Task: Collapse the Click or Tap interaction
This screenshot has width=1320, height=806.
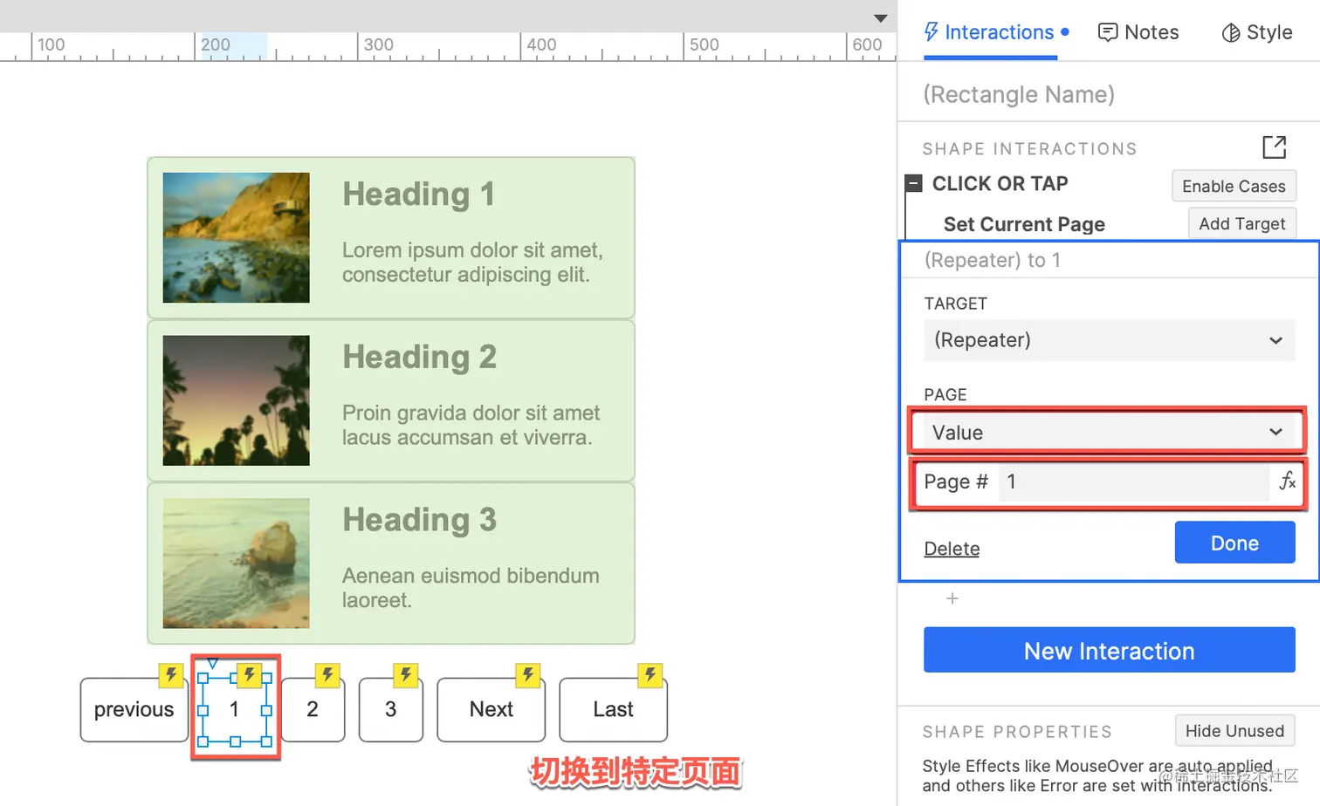Action: (913, 183)
